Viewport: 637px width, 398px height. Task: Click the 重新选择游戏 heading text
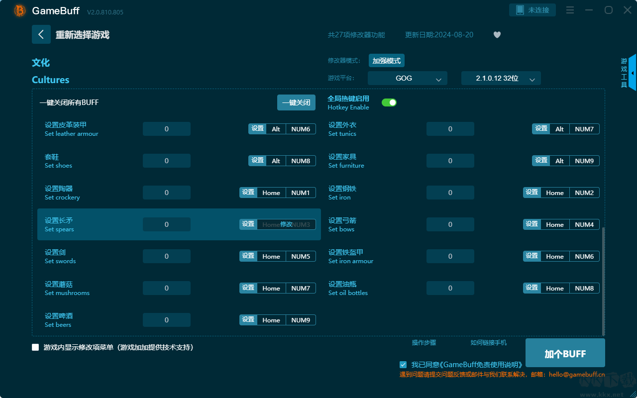83,35
